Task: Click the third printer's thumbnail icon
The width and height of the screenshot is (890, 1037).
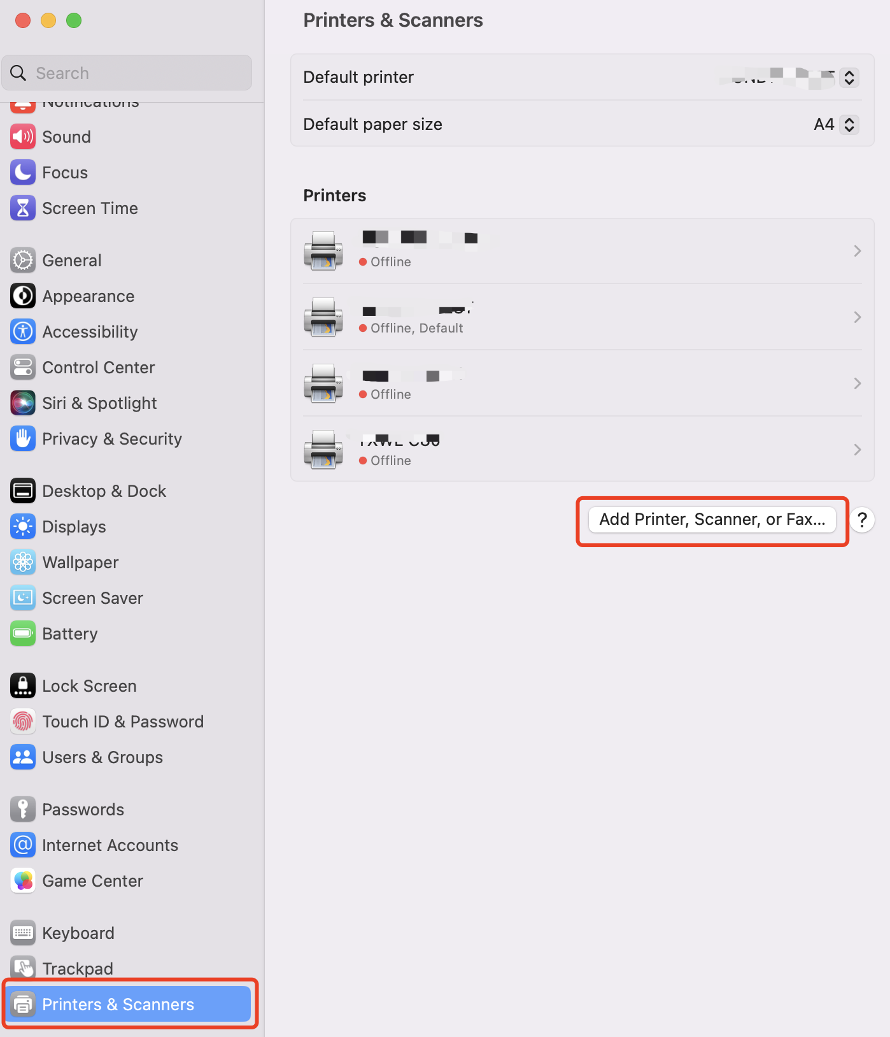Action: click(x=323, y=383)
